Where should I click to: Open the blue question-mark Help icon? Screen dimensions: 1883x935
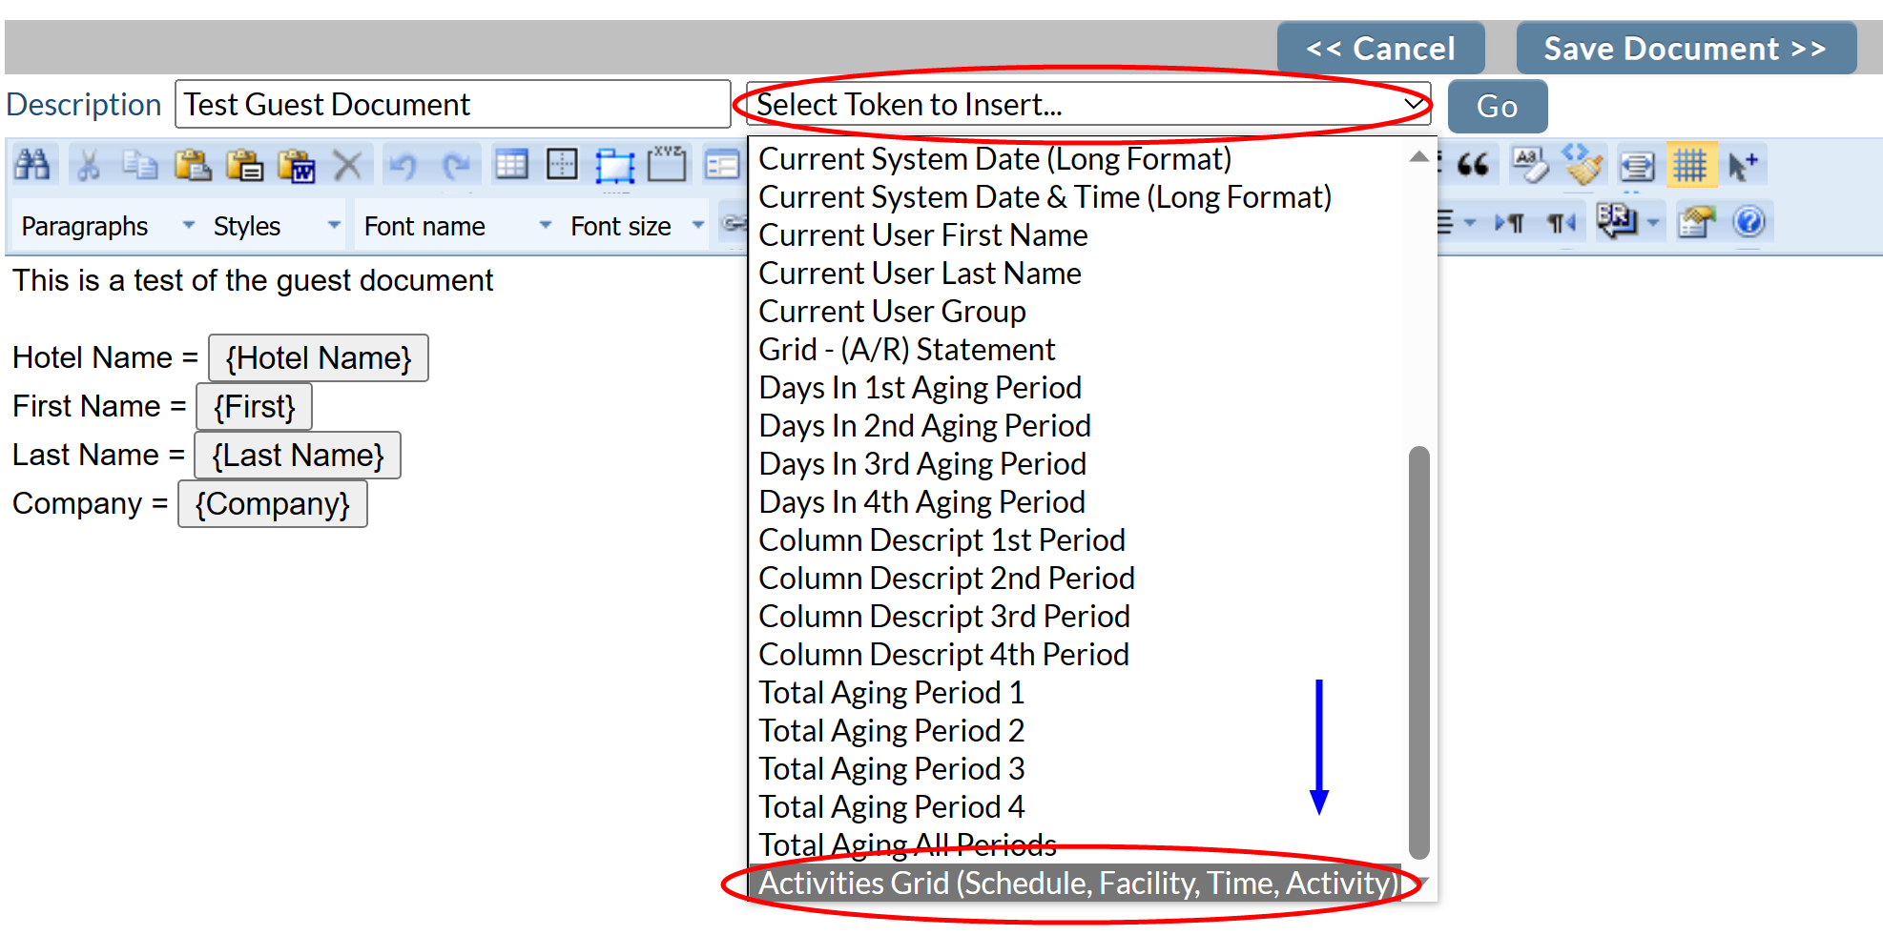[1749, 222]
